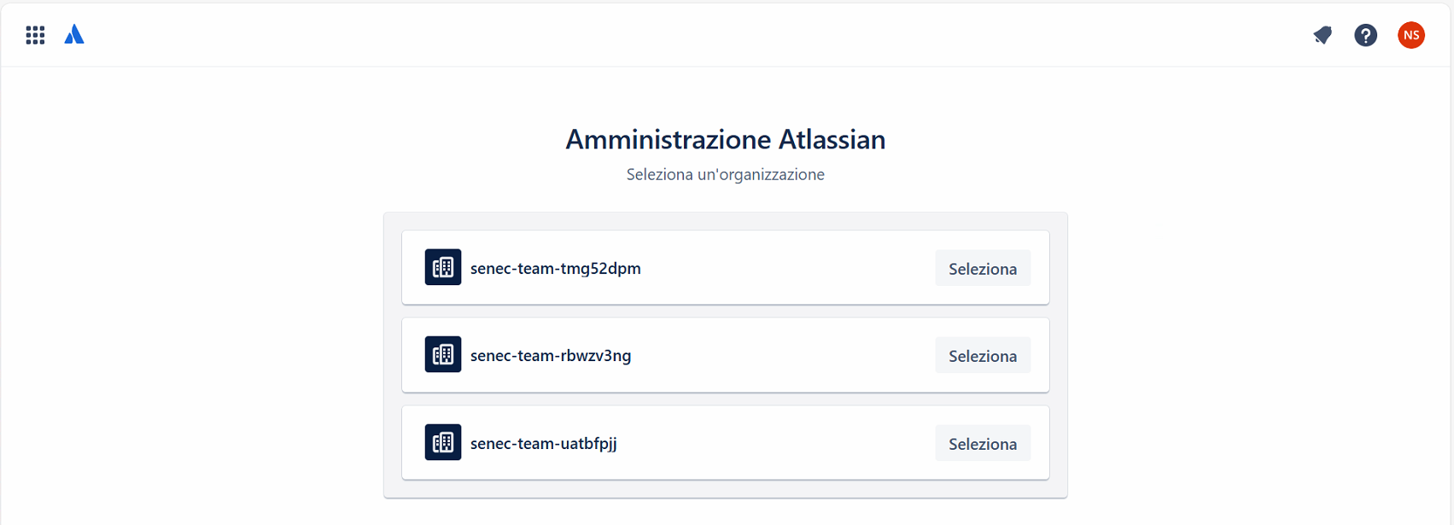
Task: Click the building icon for senec-team-tmg52dpm
Action: 443,267
